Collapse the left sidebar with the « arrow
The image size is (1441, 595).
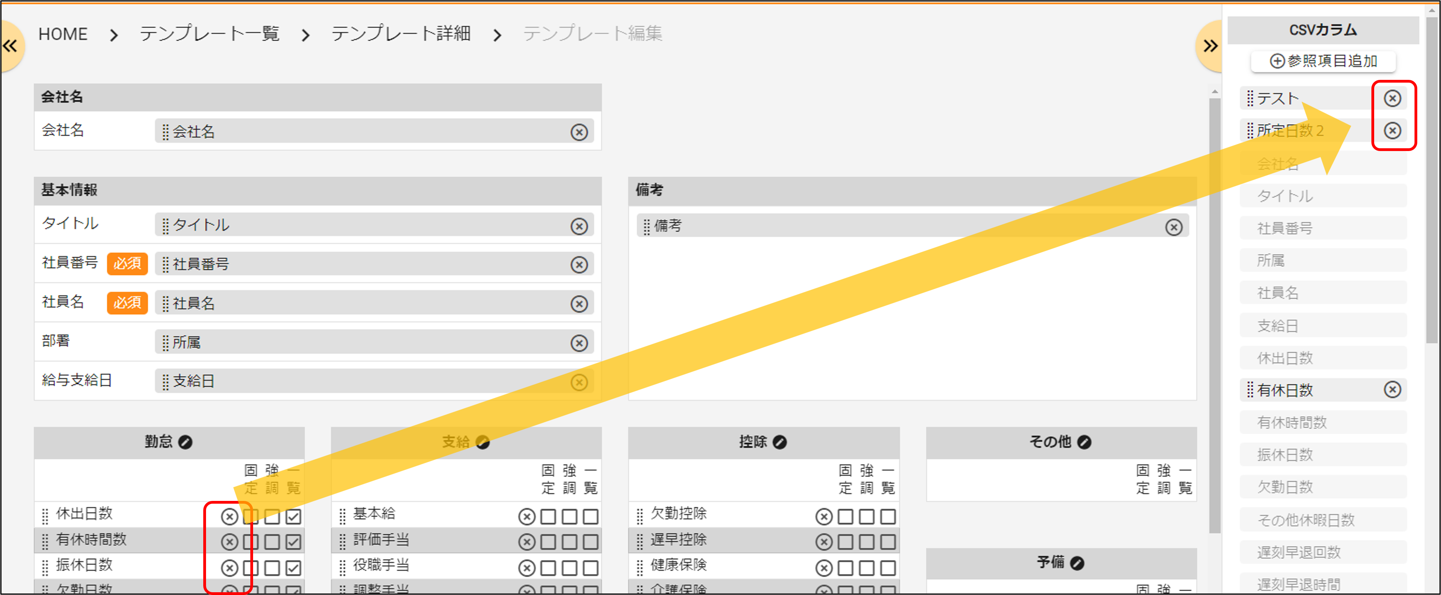tap(10, 46)
